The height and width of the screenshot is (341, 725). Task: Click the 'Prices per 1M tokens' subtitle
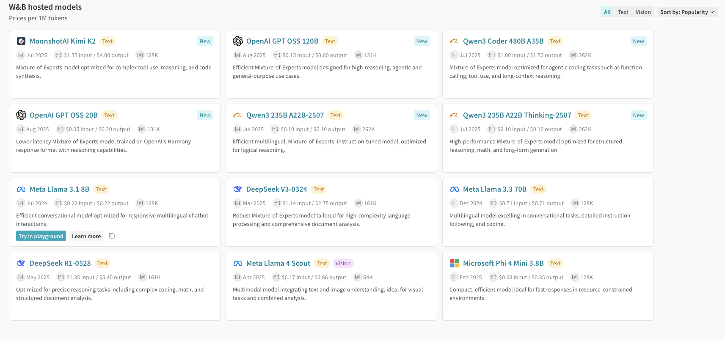[x=38, y=18]
